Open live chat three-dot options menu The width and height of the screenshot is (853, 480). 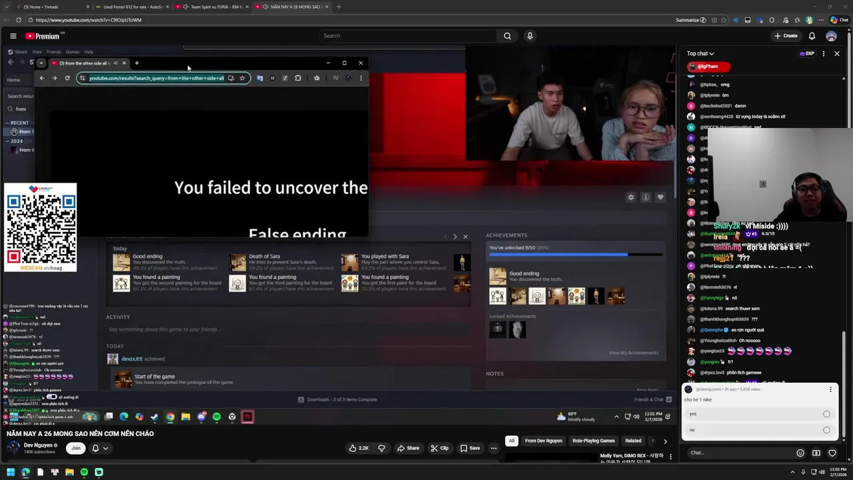pos(824,53)
